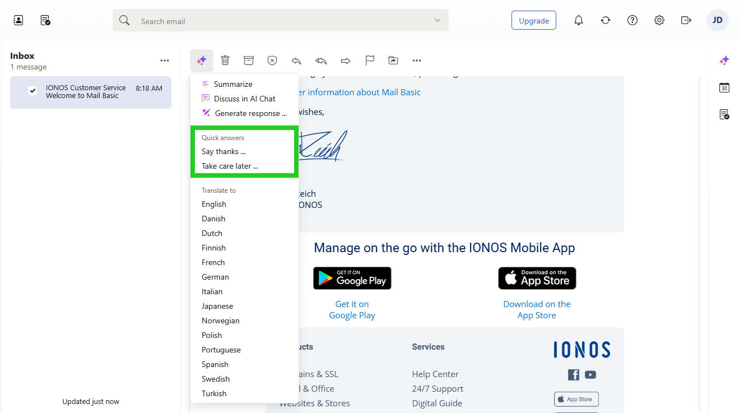Forward the message using the arrow icon

click(x=346, y=60)
